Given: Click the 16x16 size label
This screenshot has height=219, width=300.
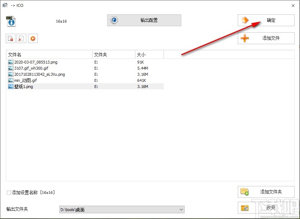Looking at the screenshot, I should 61,21.
